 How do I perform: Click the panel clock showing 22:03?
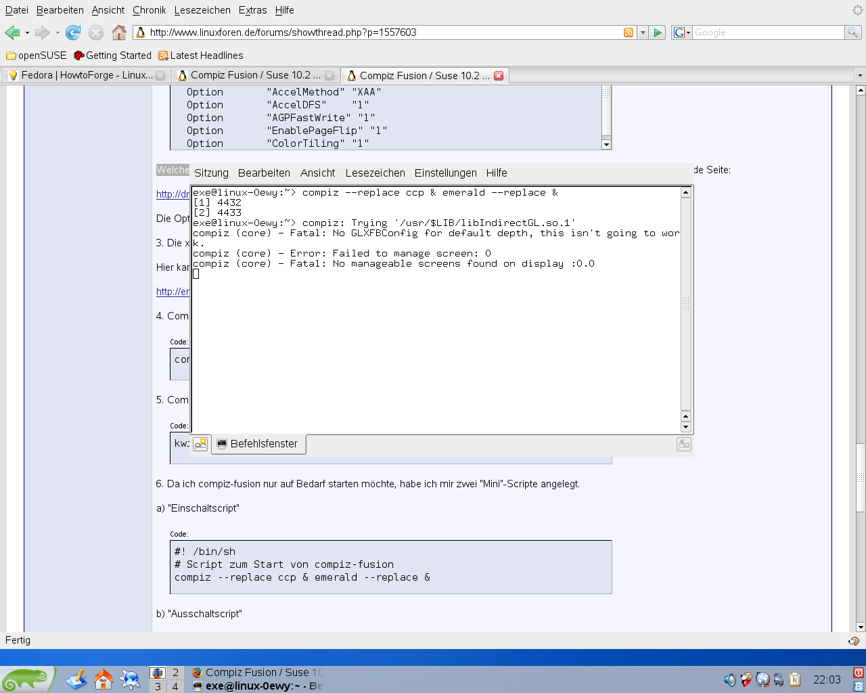coord(827,679)
